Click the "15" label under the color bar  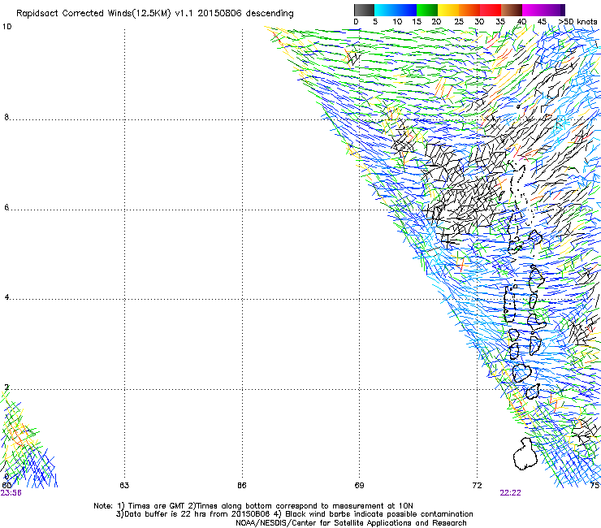[417, 22]
